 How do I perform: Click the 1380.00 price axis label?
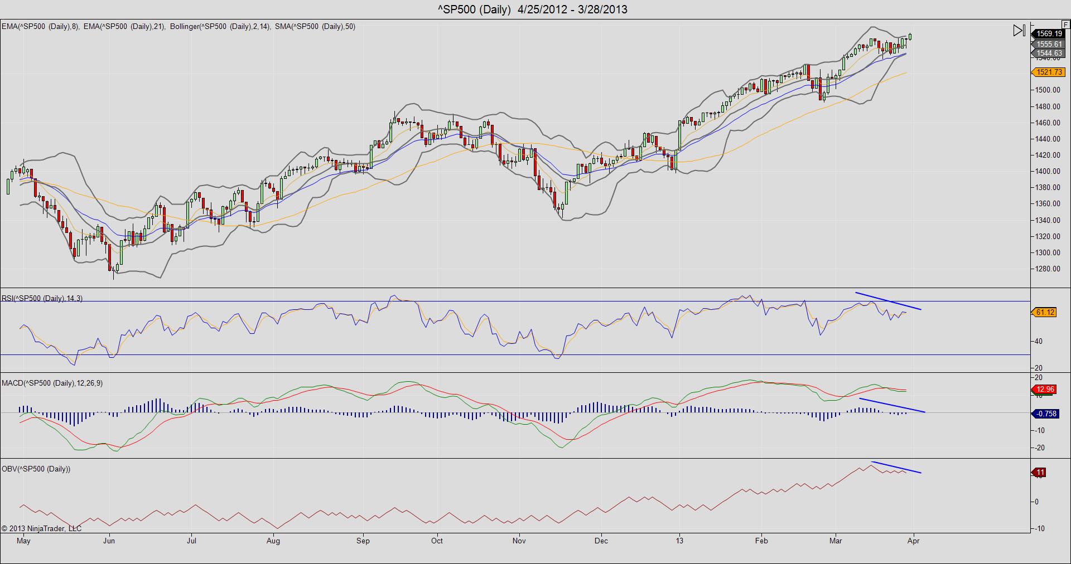pyautogui.click(x=1048, y=187)
